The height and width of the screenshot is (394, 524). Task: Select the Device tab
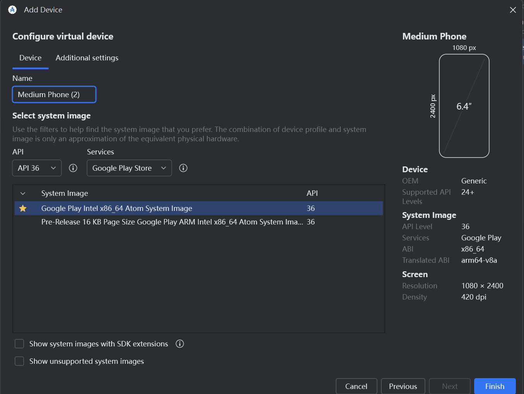tap(31, 58)
